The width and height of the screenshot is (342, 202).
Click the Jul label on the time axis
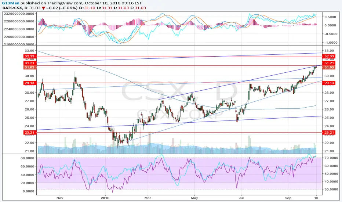point(241,198)
